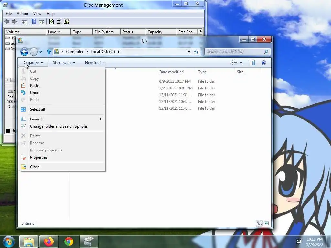Click the Explorer forward navigation button
The width and height of the screenshot is (331, 248).
coord(34,52)
